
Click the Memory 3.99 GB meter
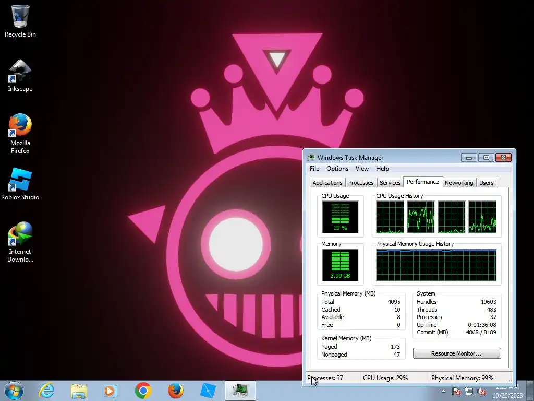pyautogui.click(x=340, y=265)
